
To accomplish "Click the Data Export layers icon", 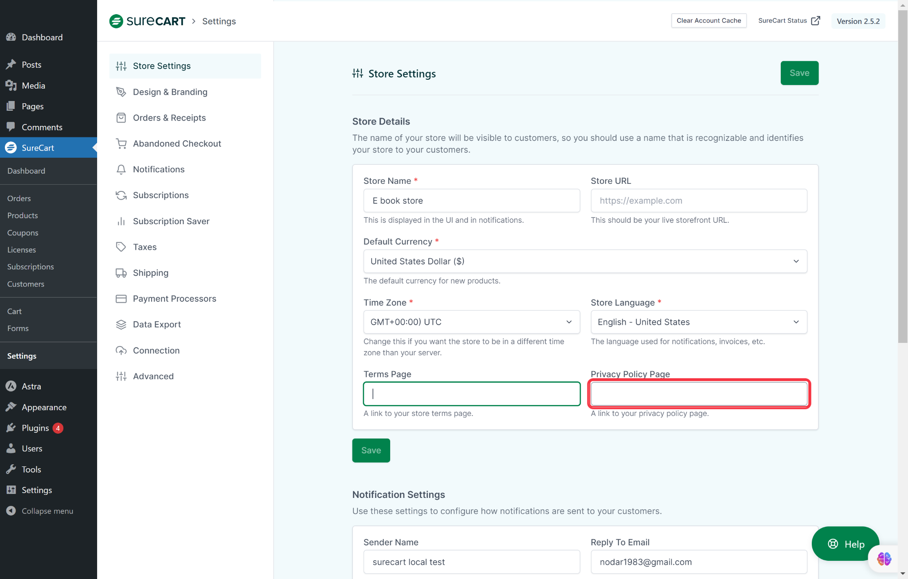I will (121, 325).
